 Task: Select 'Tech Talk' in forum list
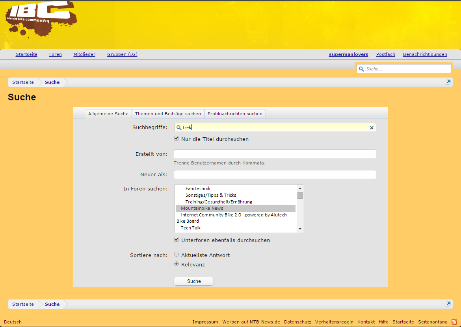point(191,228)
